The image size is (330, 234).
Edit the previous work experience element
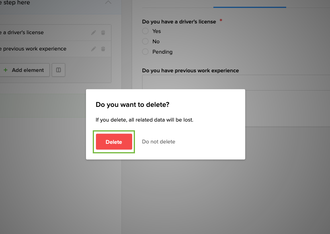tap(94, 49)
